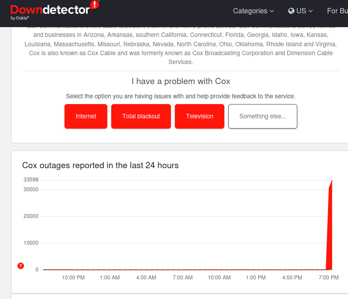Click the red outage spike on chart
The width and height of the screenshot is (348, 299).
click(330, 231)
